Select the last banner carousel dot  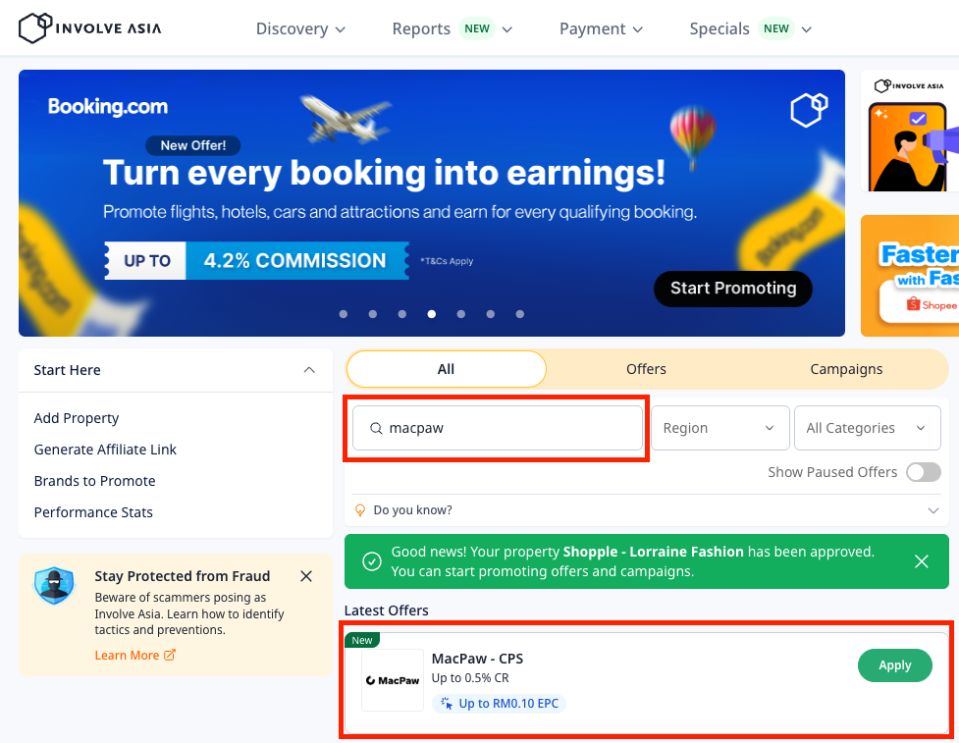click(x=520, y=314)
